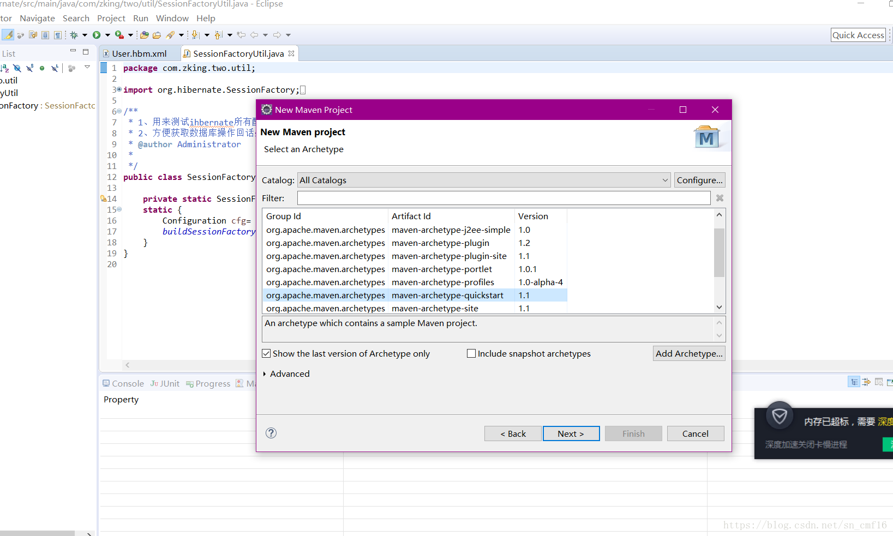Click the < Back button

(x=513, y=433)
